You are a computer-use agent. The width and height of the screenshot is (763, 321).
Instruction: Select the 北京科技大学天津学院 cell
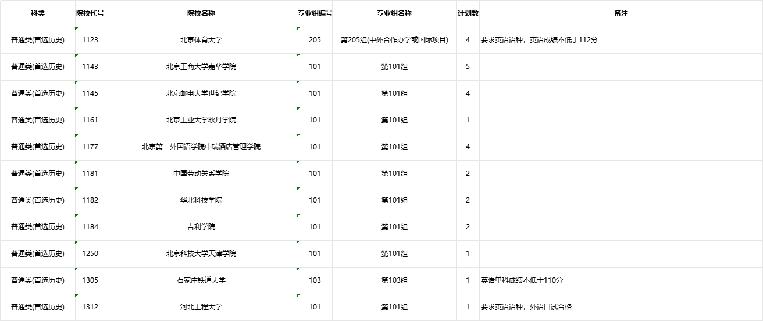[201, 254]
